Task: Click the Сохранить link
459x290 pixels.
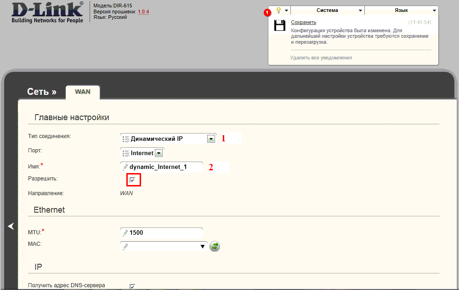Action: (x=304, y=22)
